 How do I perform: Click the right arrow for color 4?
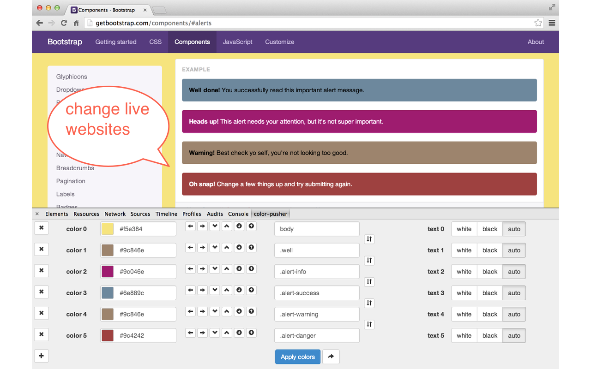pos(202,311)
